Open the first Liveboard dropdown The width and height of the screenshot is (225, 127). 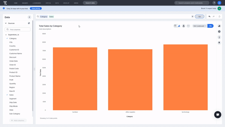[x=200, y=26]
